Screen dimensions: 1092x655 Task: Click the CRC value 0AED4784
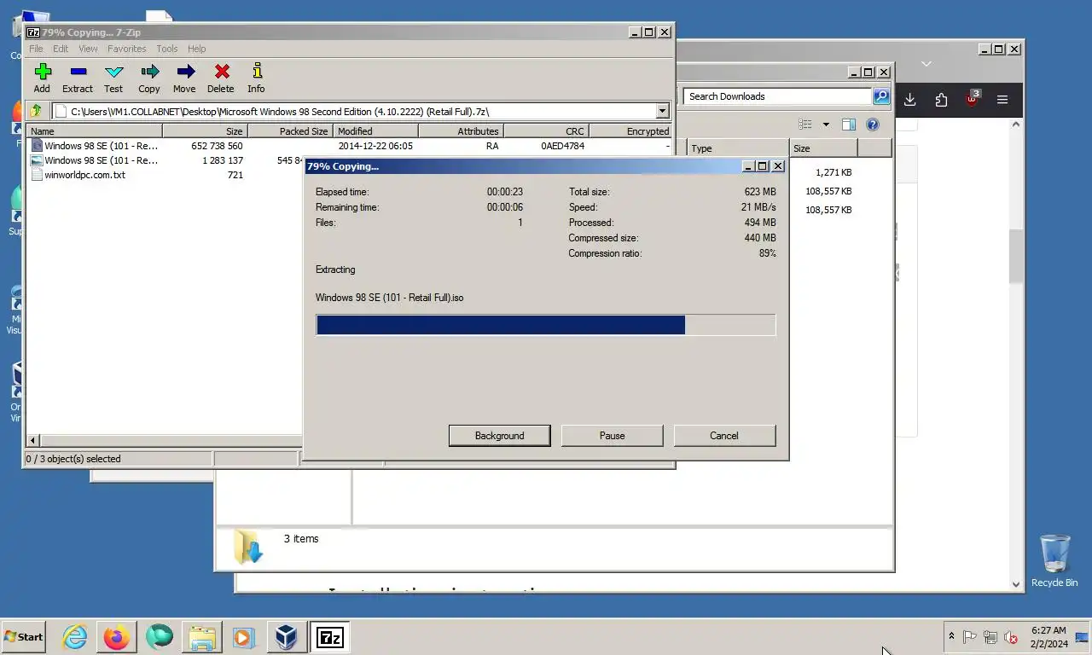click(x=562, y=146)
